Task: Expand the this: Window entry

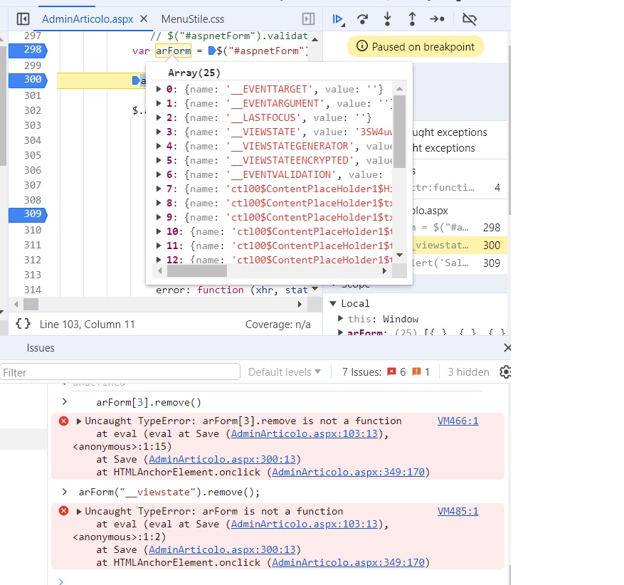Action: [341, 318]
